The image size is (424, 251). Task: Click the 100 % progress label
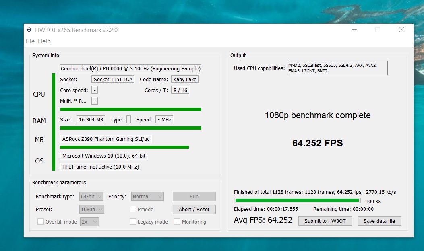(373, 201)
